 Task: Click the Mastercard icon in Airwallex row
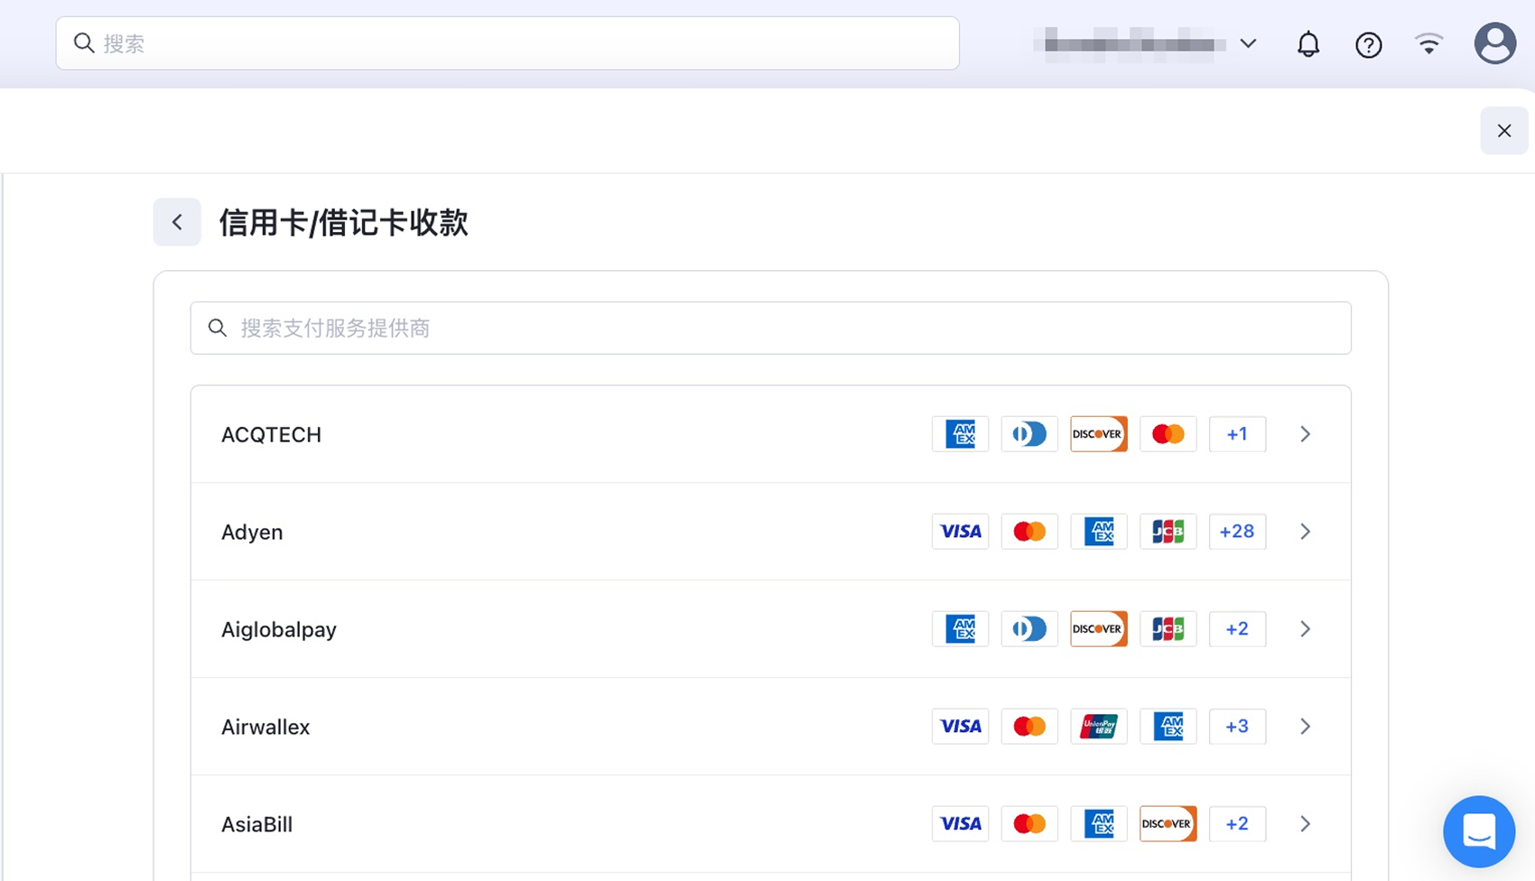point(1029,727)
